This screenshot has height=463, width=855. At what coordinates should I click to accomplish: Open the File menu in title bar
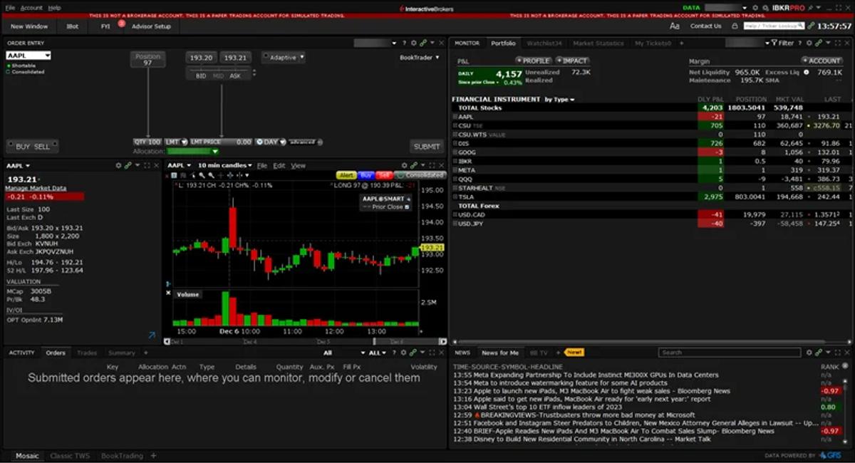click(x=10, y=7)
